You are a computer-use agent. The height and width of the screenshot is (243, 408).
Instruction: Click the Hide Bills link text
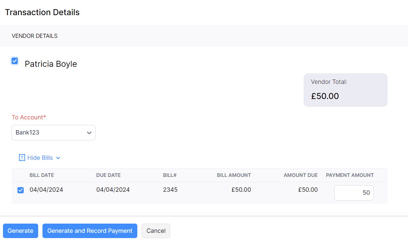click(40, 158)
